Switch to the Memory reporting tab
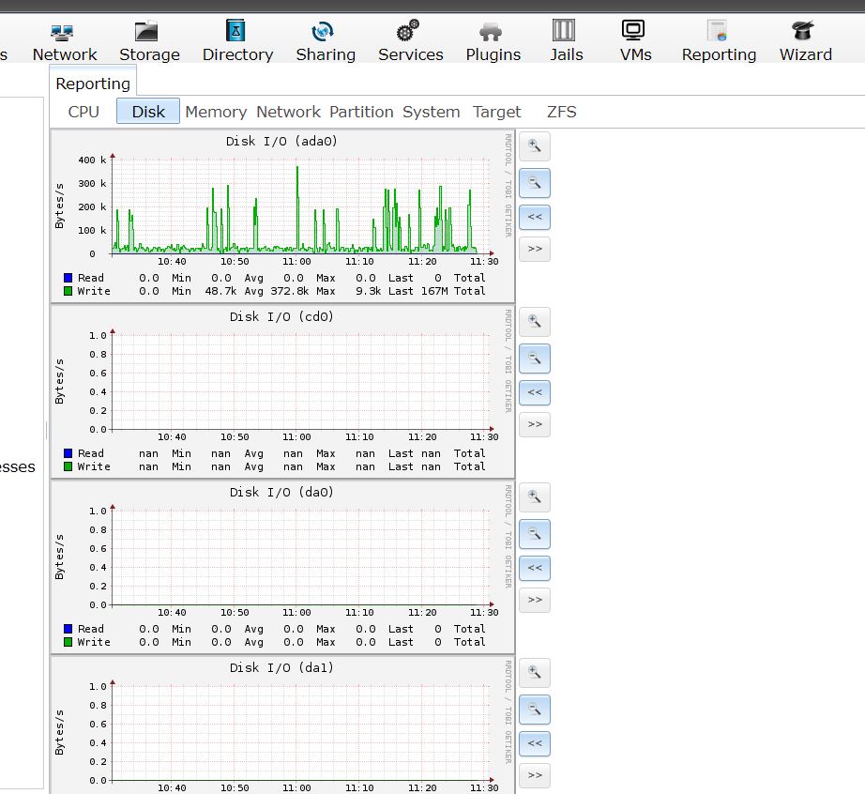 216,112
